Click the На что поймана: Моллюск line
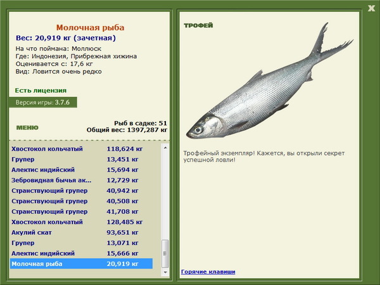The image size is (380, 285). pyautogui.click(x=58, y=49)
